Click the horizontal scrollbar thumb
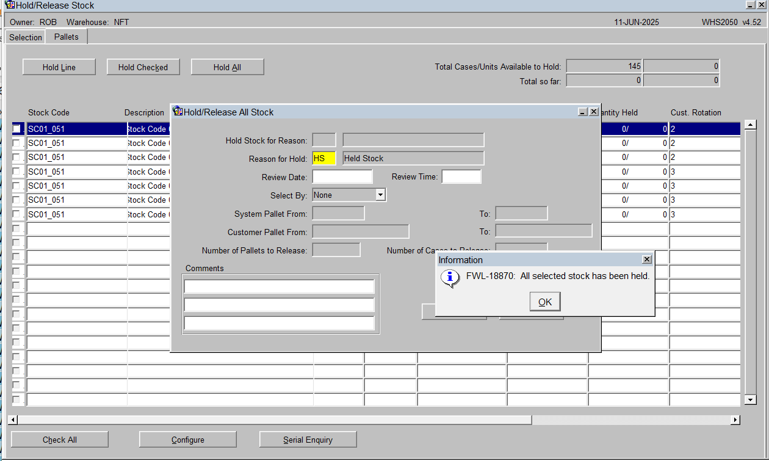The image size is (769, 461). (275, 420)
